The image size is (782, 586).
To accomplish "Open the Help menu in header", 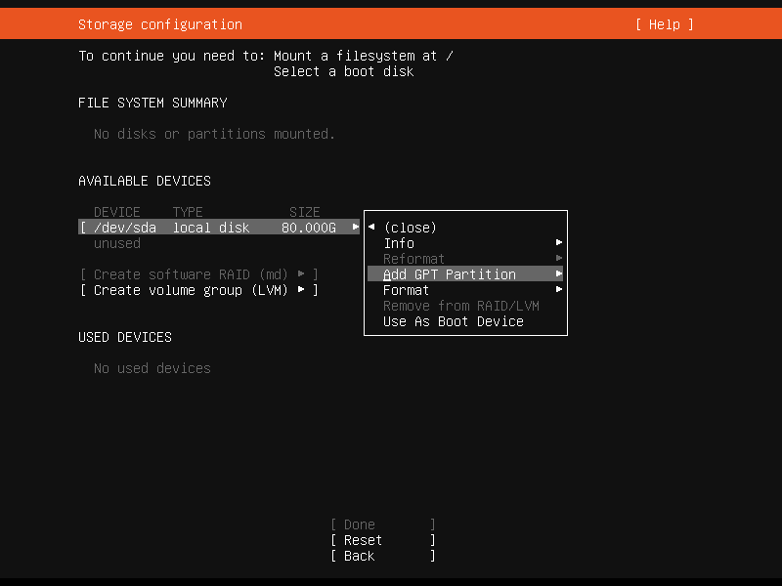I will 665,24.
